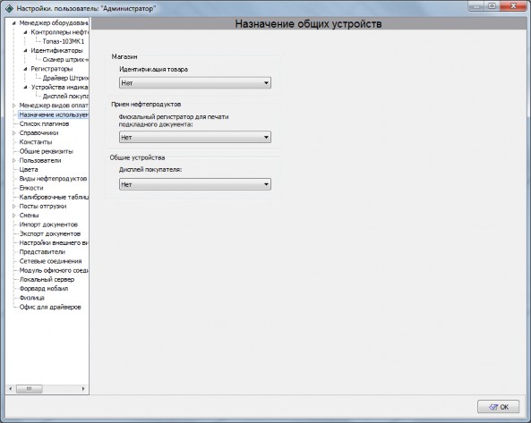Image resolution: width=531 pixels, height=423 pixels.
Task: Expand the Посты отгрузки tree node
Action: click(14, 207)
